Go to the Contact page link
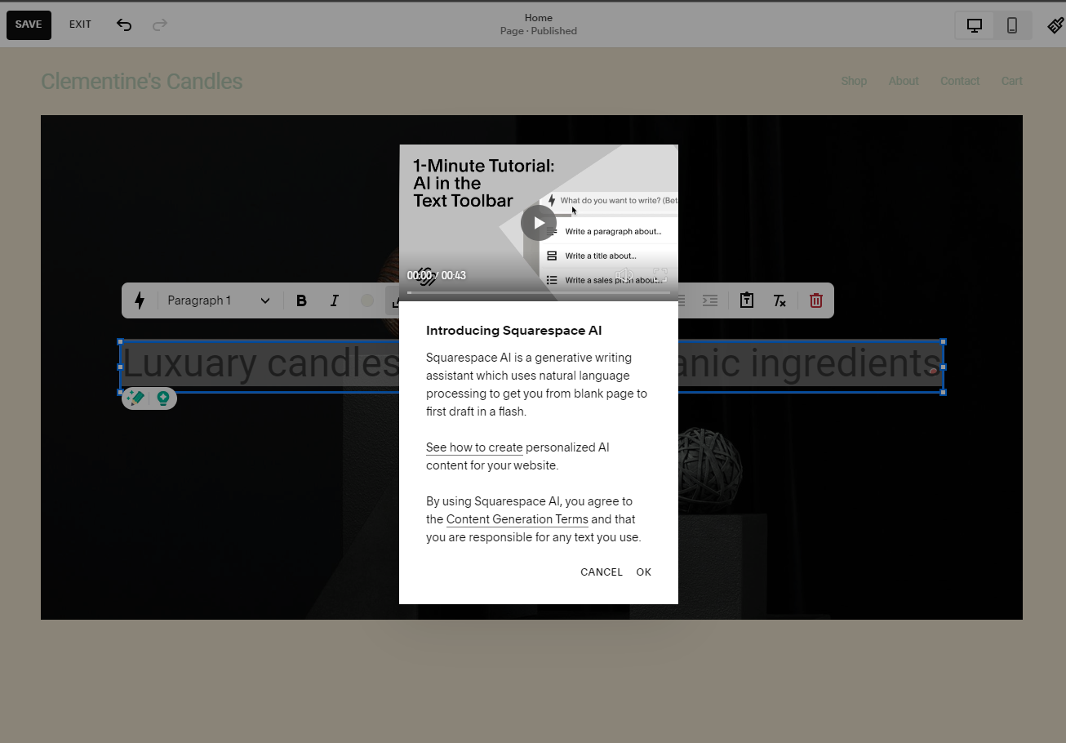This screenshot has height=743, width=1066. click(959, 81)
